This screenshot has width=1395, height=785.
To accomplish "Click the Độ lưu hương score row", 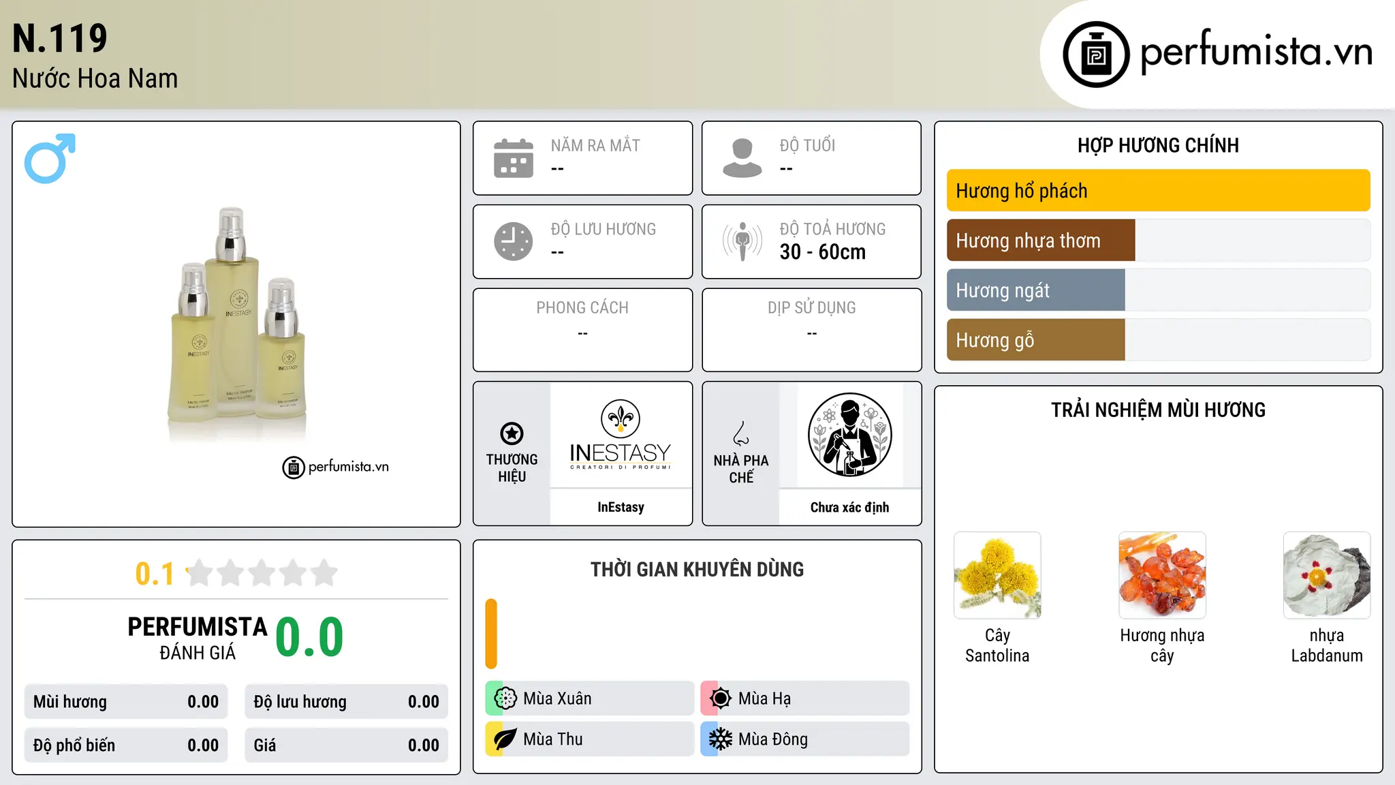I will [x=347, y=702].
